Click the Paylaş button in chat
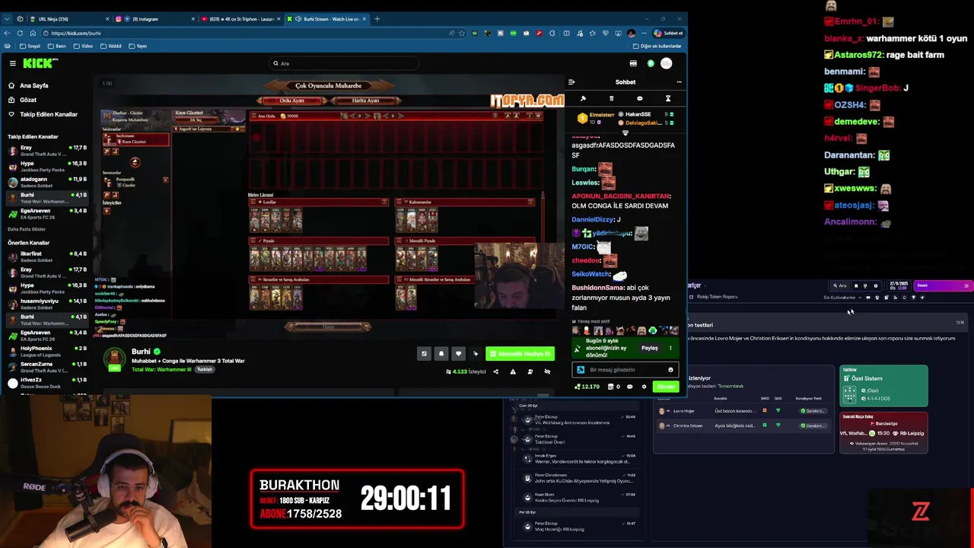The height and width of the screenshot is (548, 974). [x=649, y=348]
